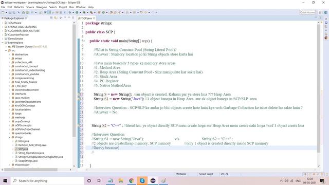The height and width of the screenshot is (185, 329).
Task: Select Intro.java in the strings package
Action: click(23, 141)
